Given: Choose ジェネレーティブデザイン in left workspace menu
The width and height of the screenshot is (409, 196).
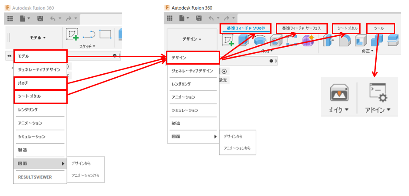Looking at the screenshot, I should pyautogui.click(x=40, y=70).
